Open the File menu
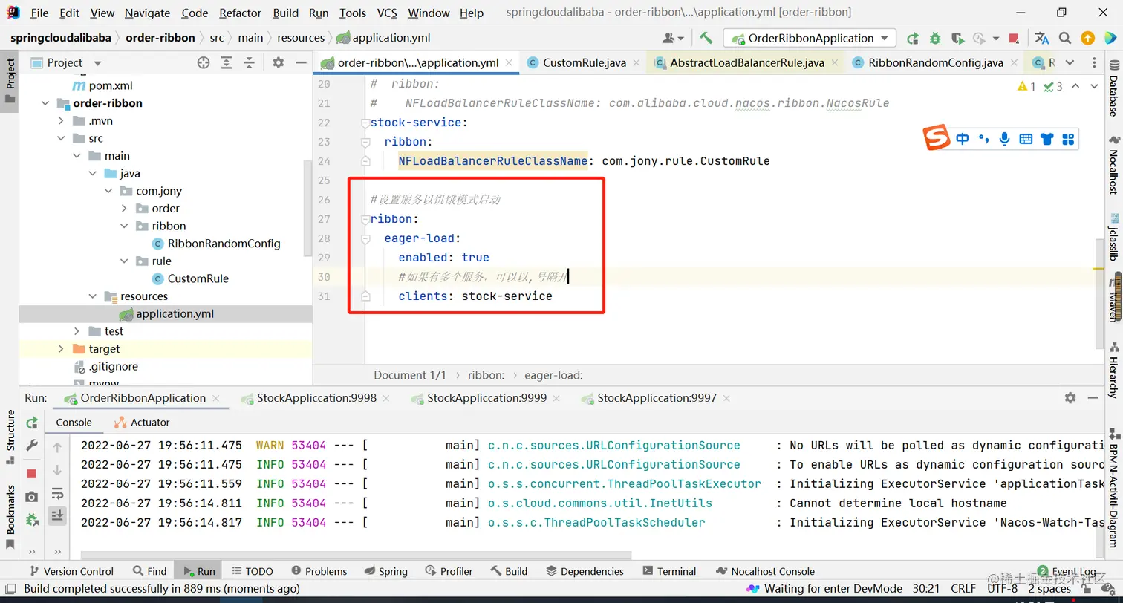Viewport: 1123px width, 603px height. [39, 13]
